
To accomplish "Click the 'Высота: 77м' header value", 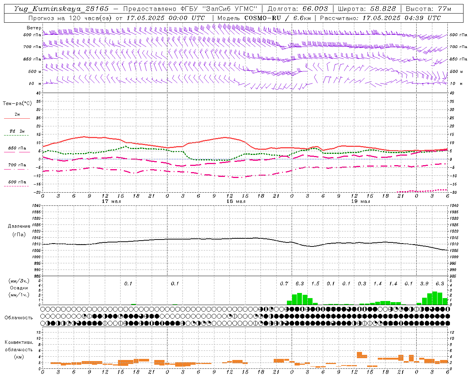I will pyautogui.click(x=429, y=9).
